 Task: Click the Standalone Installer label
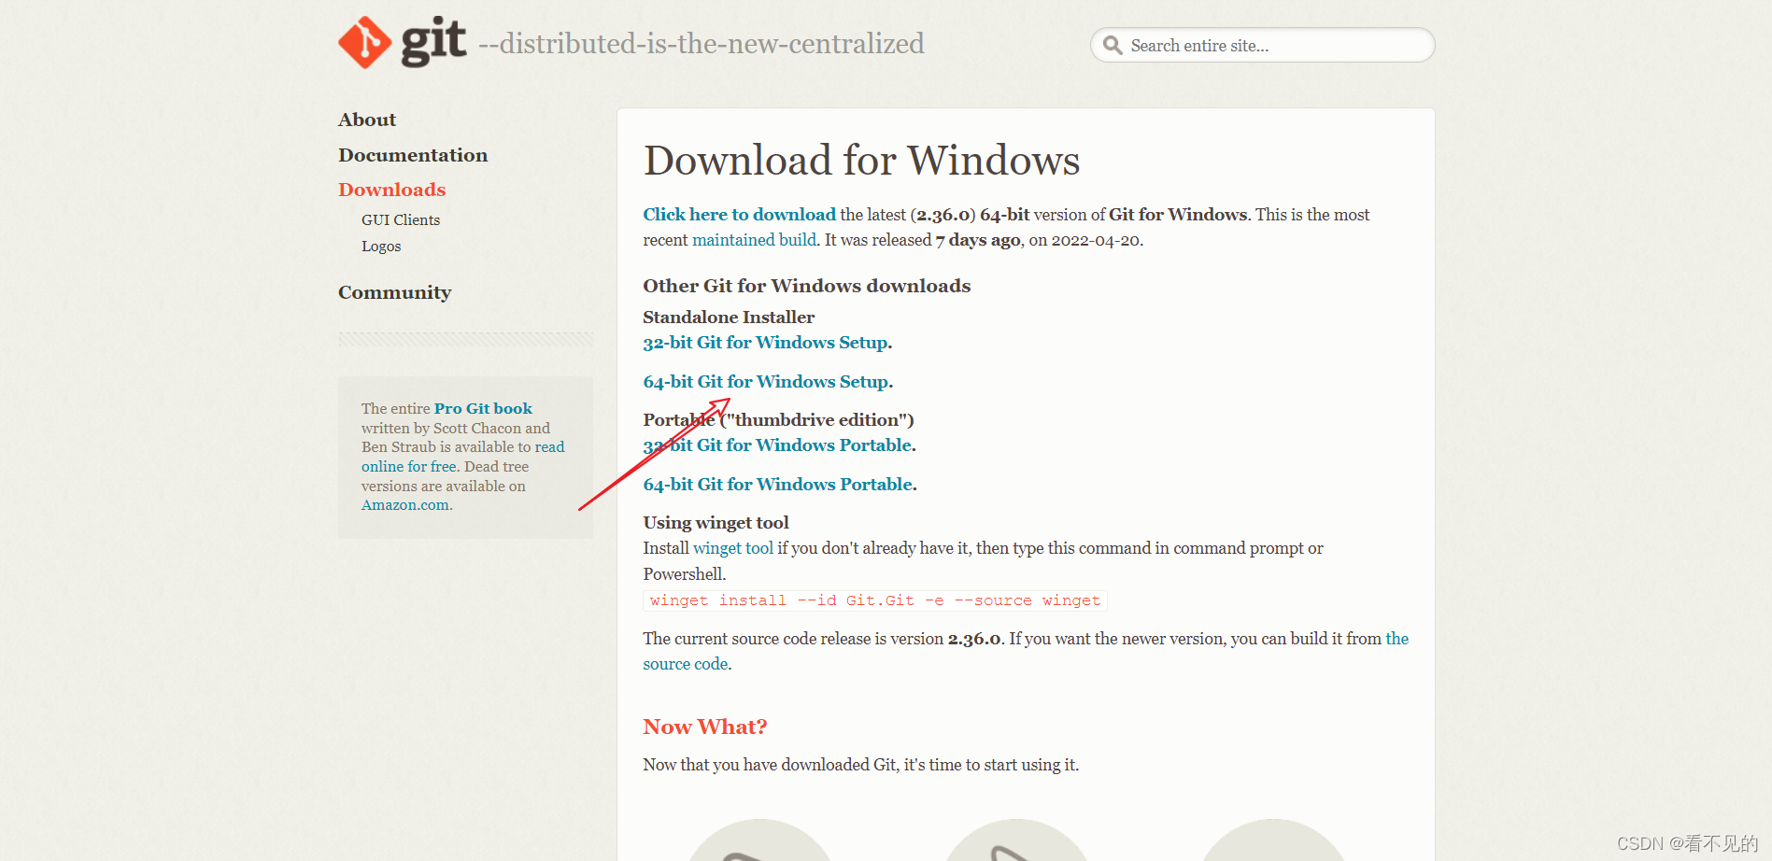[729, 318]
